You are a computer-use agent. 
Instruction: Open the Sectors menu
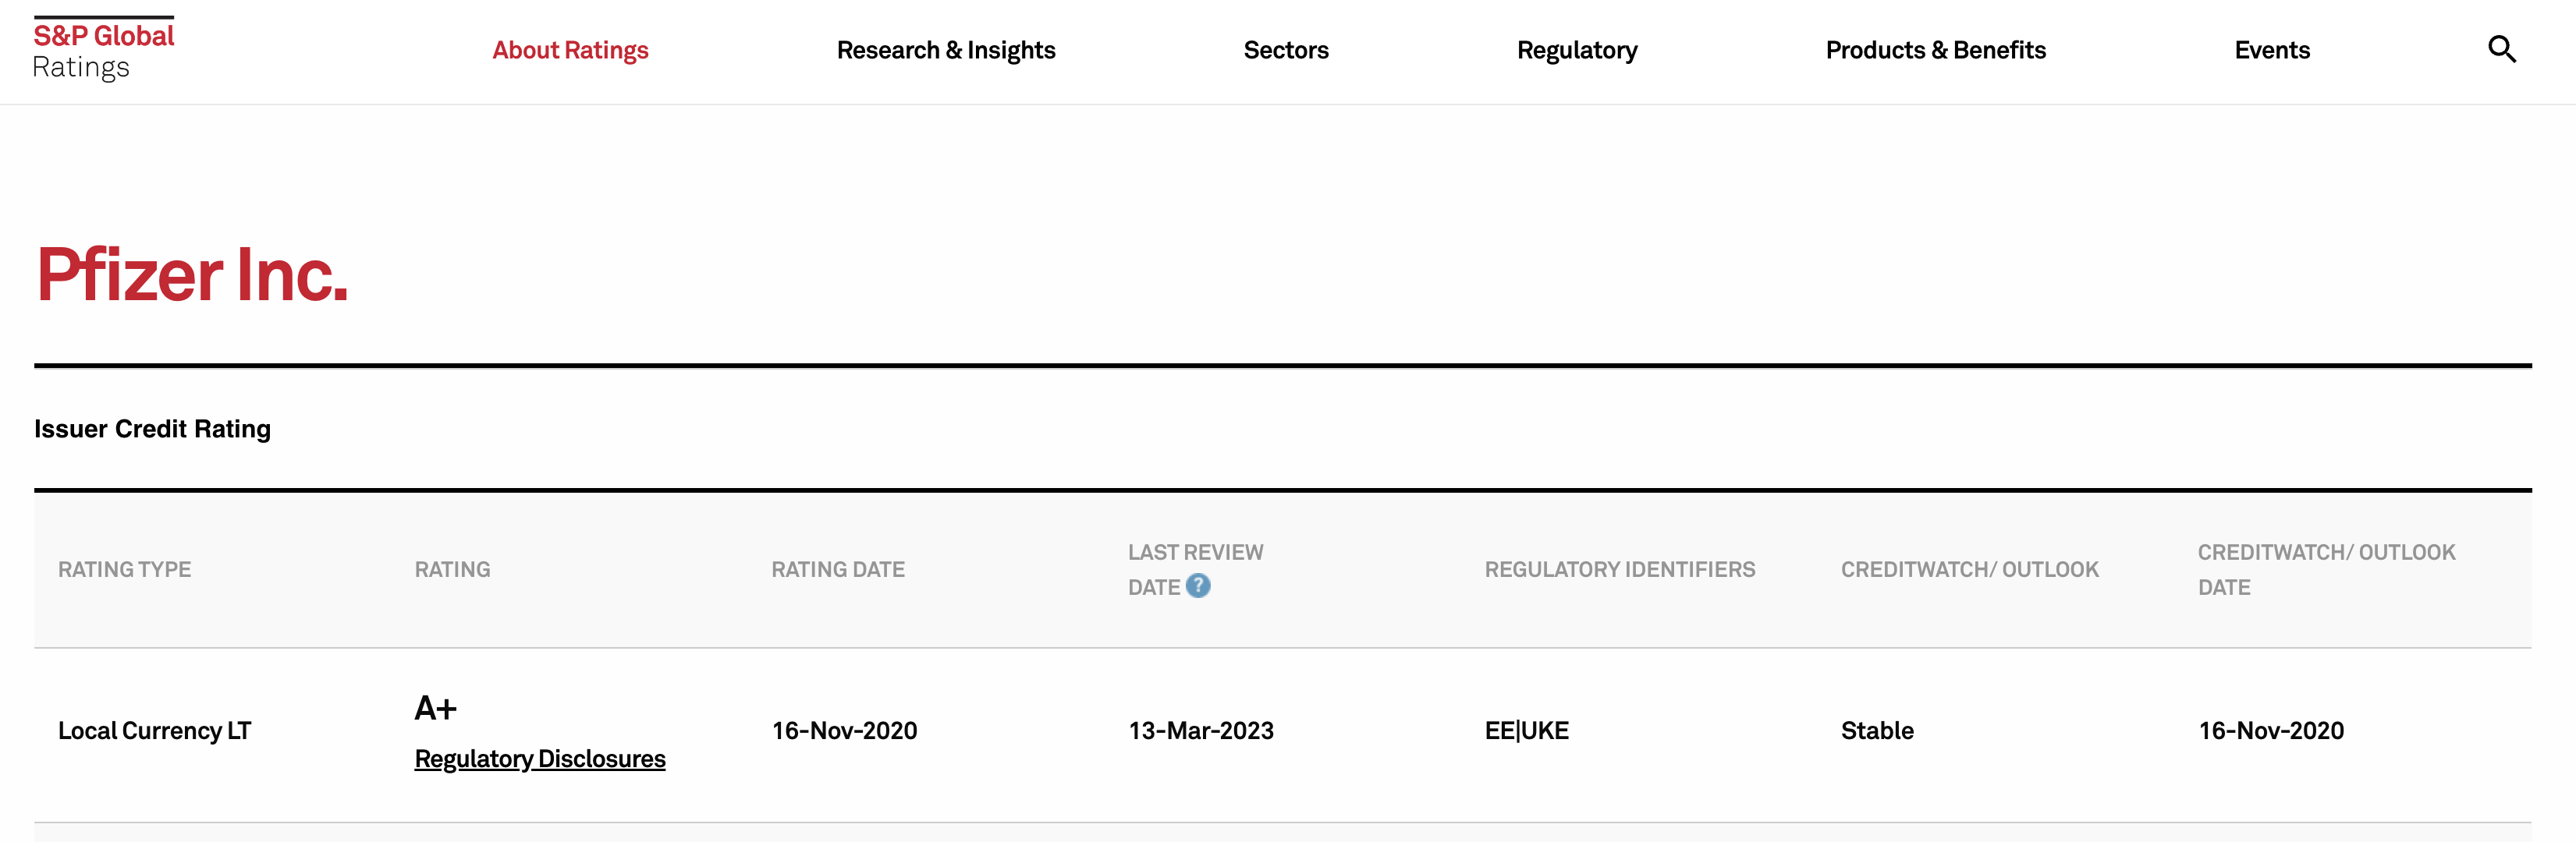coord(1285,50)
